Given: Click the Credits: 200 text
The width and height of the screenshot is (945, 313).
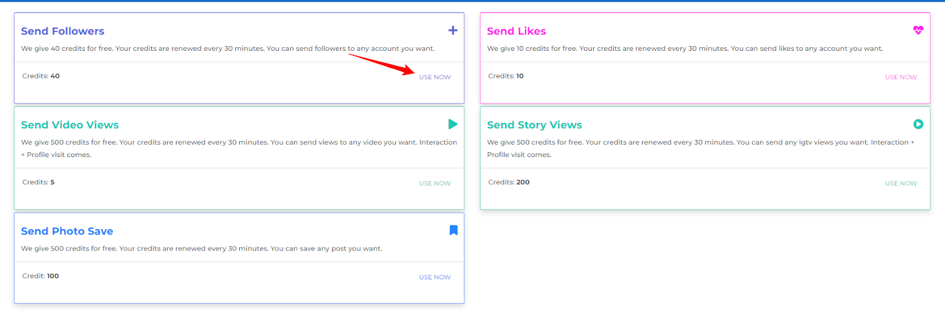Looking at the screenshot, I should (x=509, y=182).
